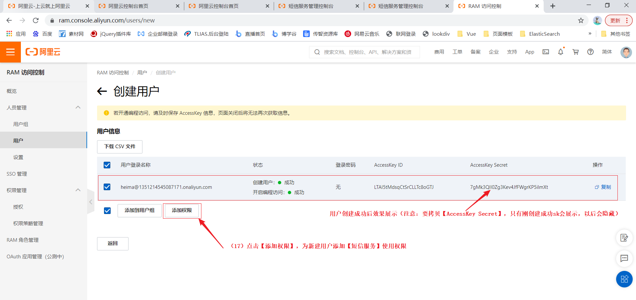Open the Cloud Shell terminal icon
This screenshot has width=636, height=300.
pos(546,52)
